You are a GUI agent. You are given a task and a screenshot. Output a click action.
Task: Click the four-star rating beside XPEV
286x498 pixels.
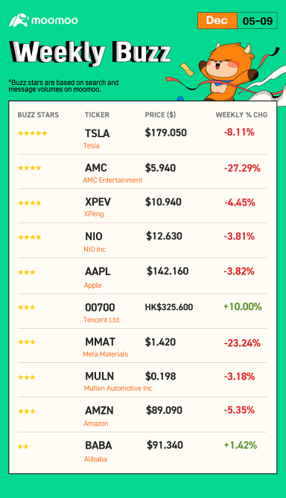pyautogui.click(x=30, y=203)
